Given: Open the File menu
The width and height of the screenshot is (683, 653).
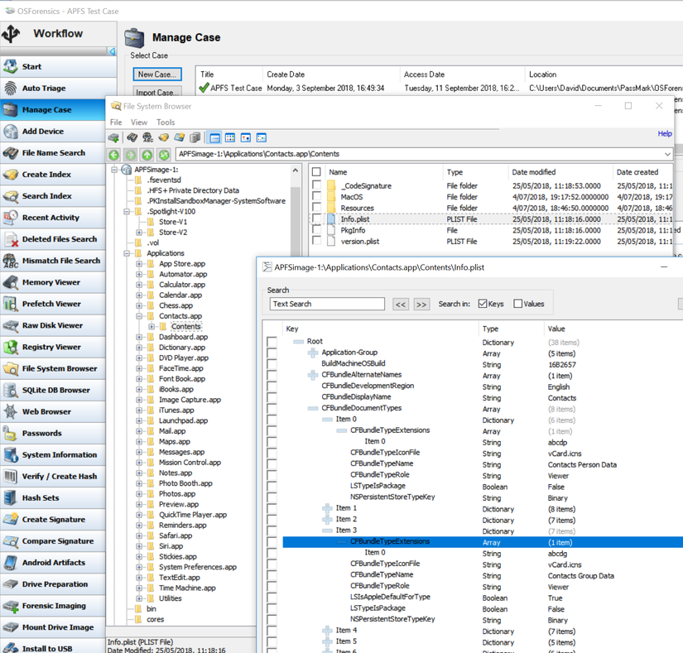Looking at the screenshot, I should 116,122.
